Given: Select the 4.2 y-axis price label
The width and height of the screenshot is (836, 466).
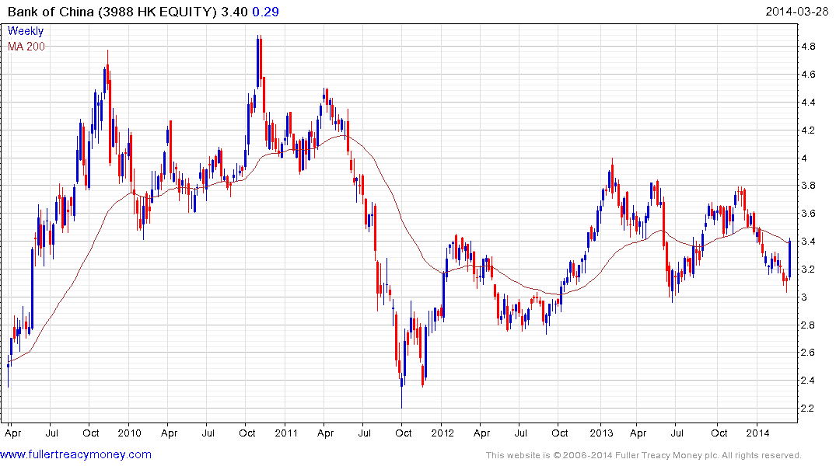Looking at the screenshot, I should [x=808, y=130].
